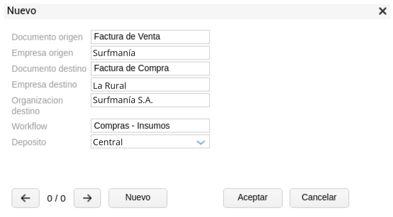Click the Workflow field with Compras - Insumos
The image size is (393, 217).
[150, 126]
